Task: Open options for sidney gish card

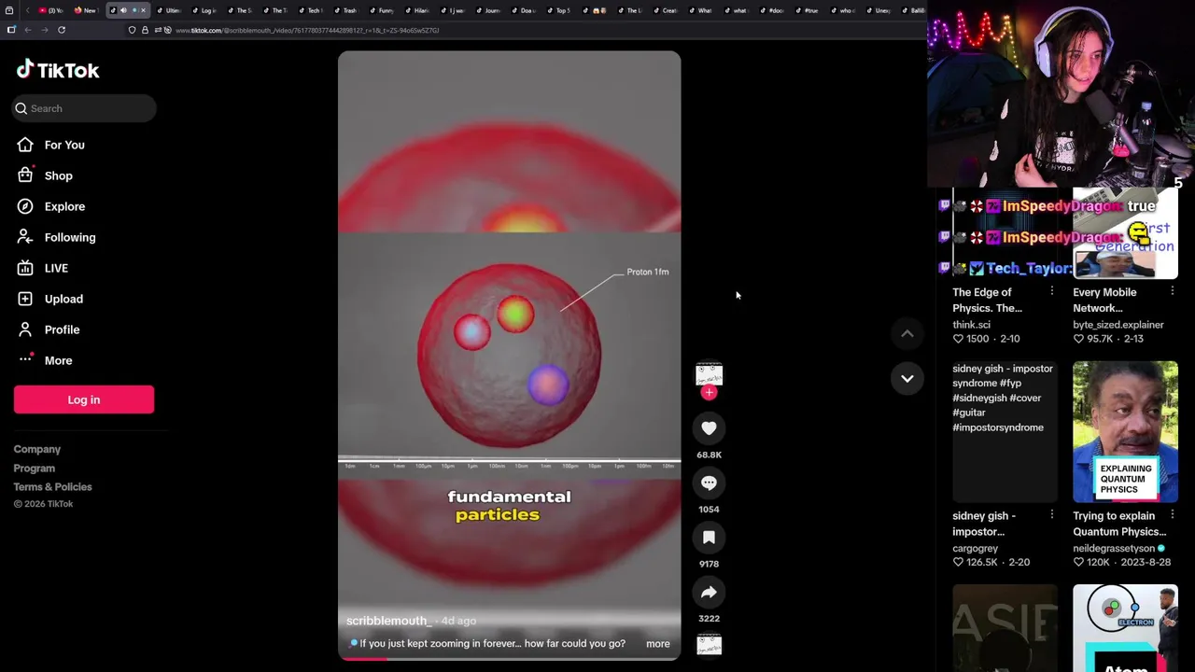Action: (1051, 514)
